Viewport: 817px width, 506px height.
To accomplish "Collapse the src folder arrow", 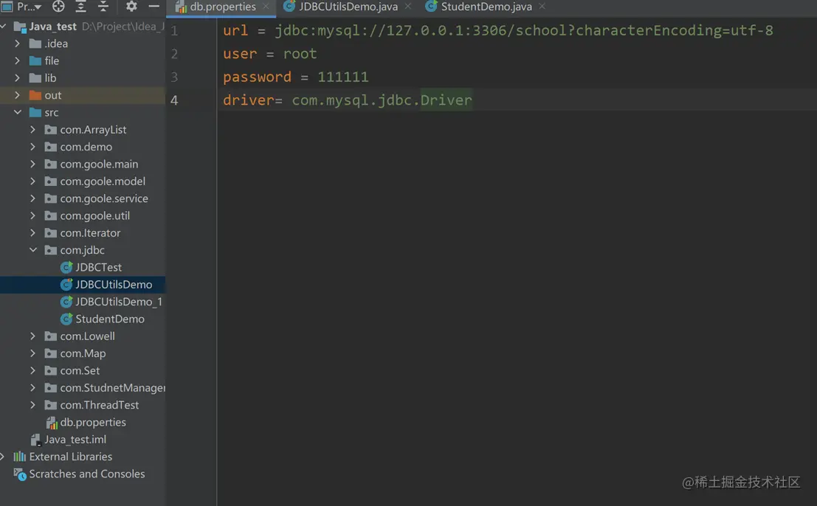I will 17,112.
